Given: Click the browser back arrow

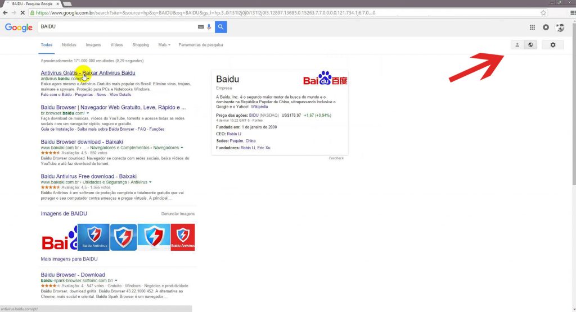Looking at the screenshot, I should tap(5, 13).
